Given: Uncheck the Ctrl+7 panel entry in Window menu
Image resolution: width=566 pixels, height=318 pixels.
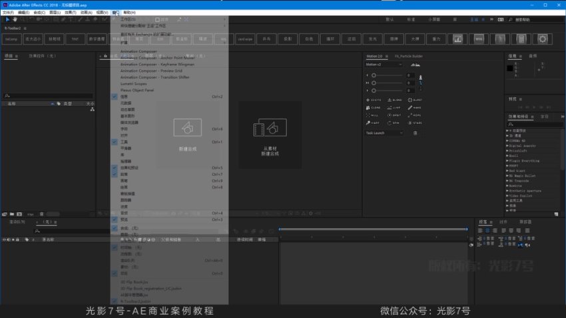Looking at the screenshot, I should tap(169, 174).
